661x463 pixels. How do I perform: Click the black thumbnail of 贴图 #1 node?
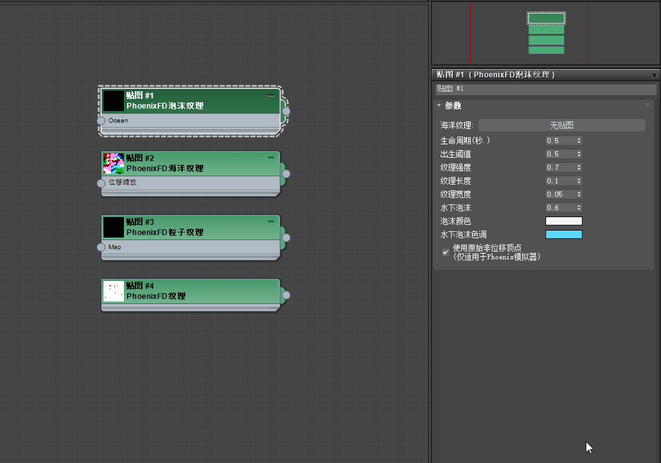[x=114, y=101]
